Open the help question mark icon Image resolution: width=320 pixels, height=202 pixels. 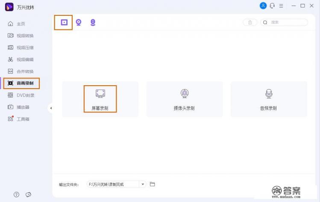tap(16, 195)
